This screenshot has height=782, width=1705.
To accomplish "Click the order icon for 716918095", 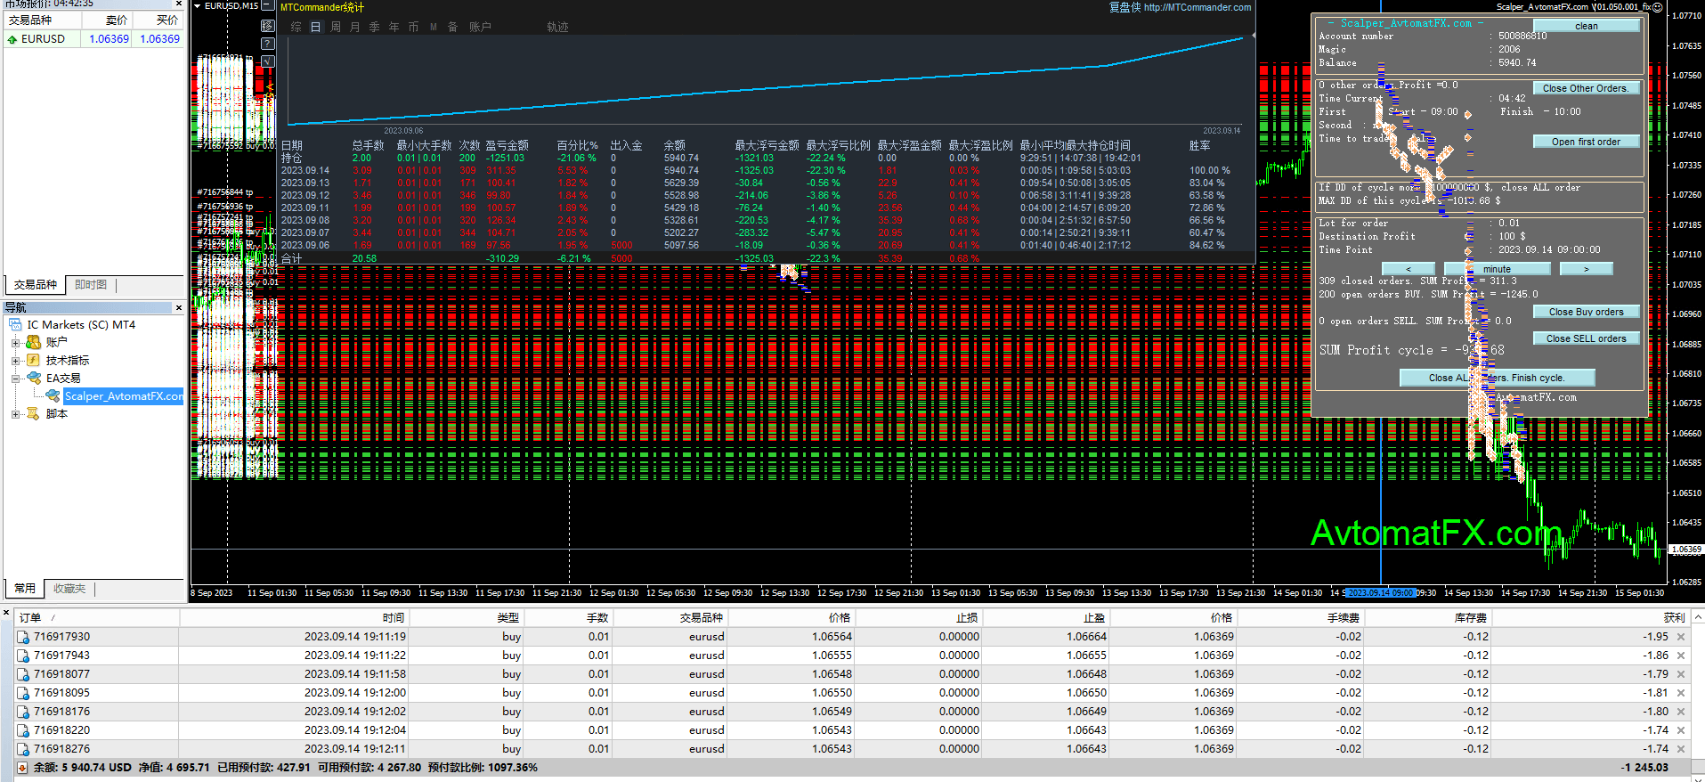I will [23, 693].
